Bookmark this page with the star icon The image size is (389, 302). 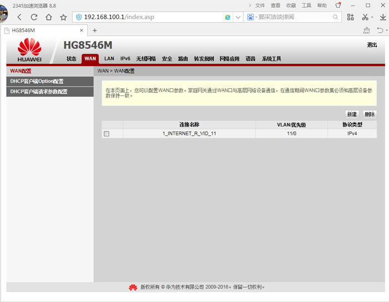63,17
